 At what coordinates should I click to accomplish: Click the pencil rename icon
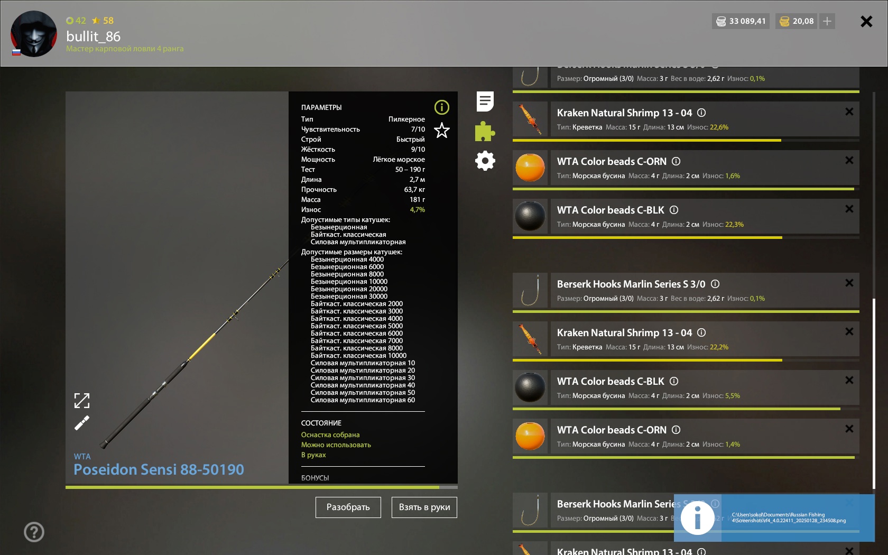[82, 423]
